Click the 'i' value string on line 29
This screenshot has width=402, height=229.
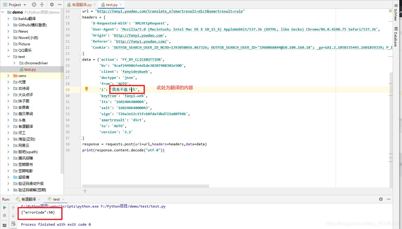pyautogui.click(x=125, y=90)
